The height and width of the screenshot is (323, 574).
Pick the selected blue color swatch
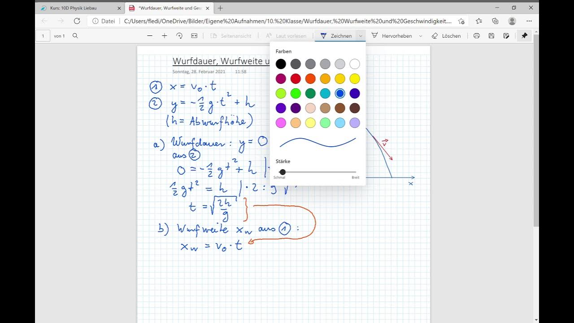(x=340, y=93)
